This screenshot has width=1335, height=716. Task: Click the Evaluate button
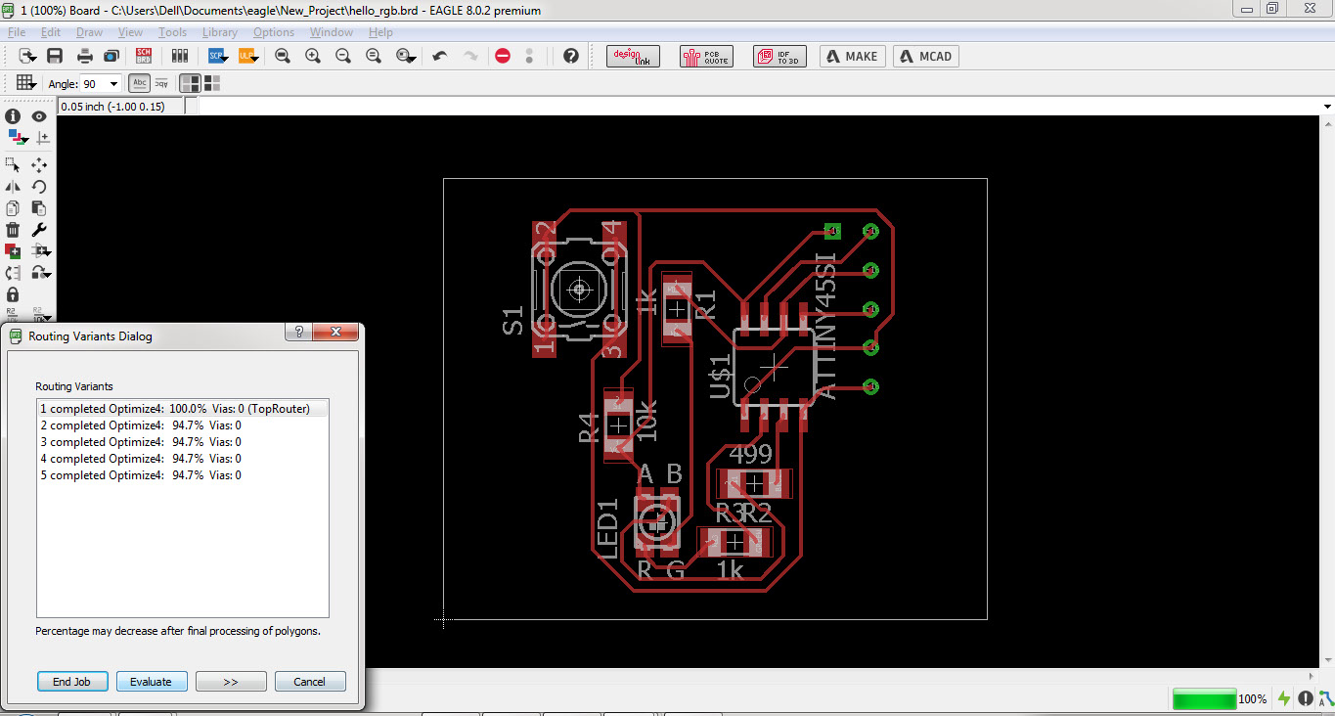152,682
